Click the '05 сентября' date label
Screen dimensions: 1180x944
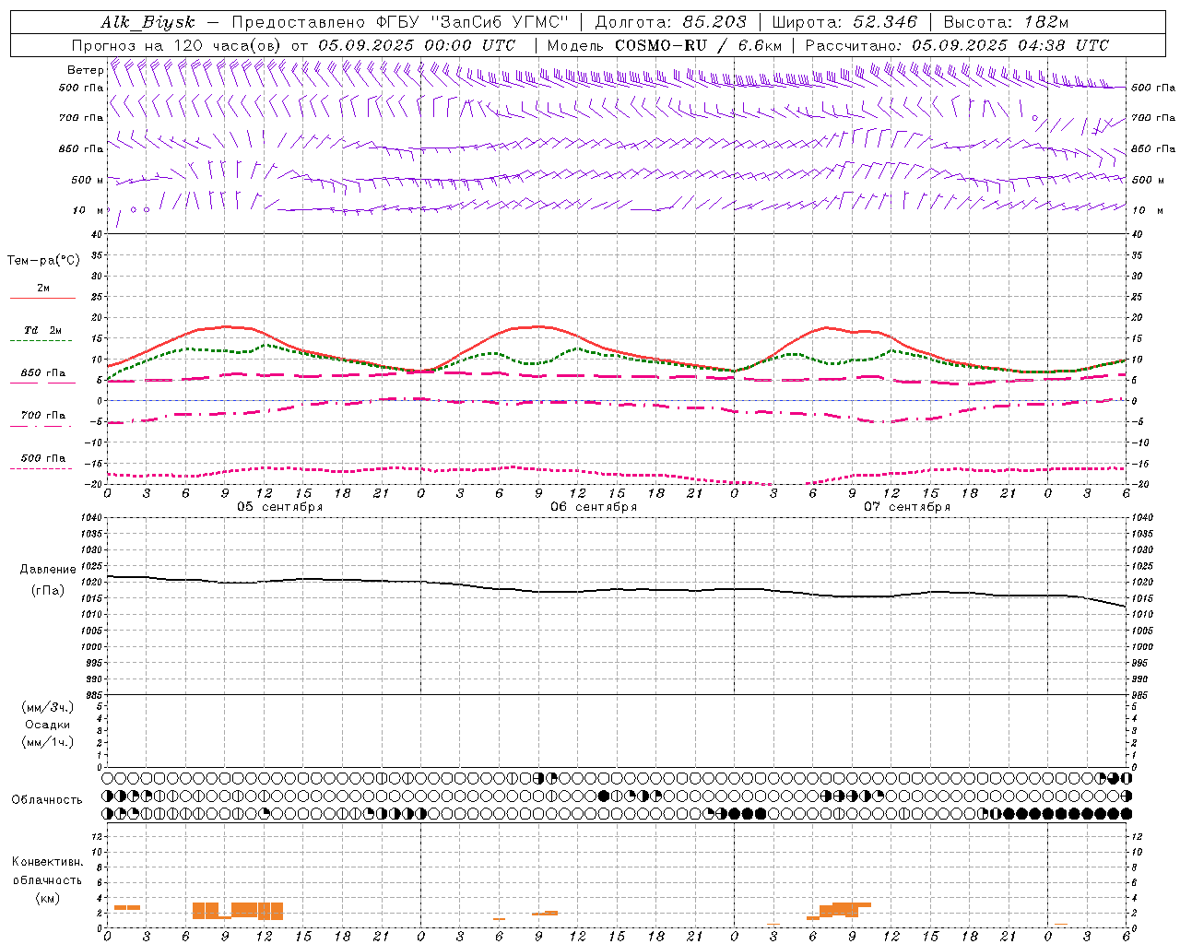pyautogui.click(x=280, y=507)
